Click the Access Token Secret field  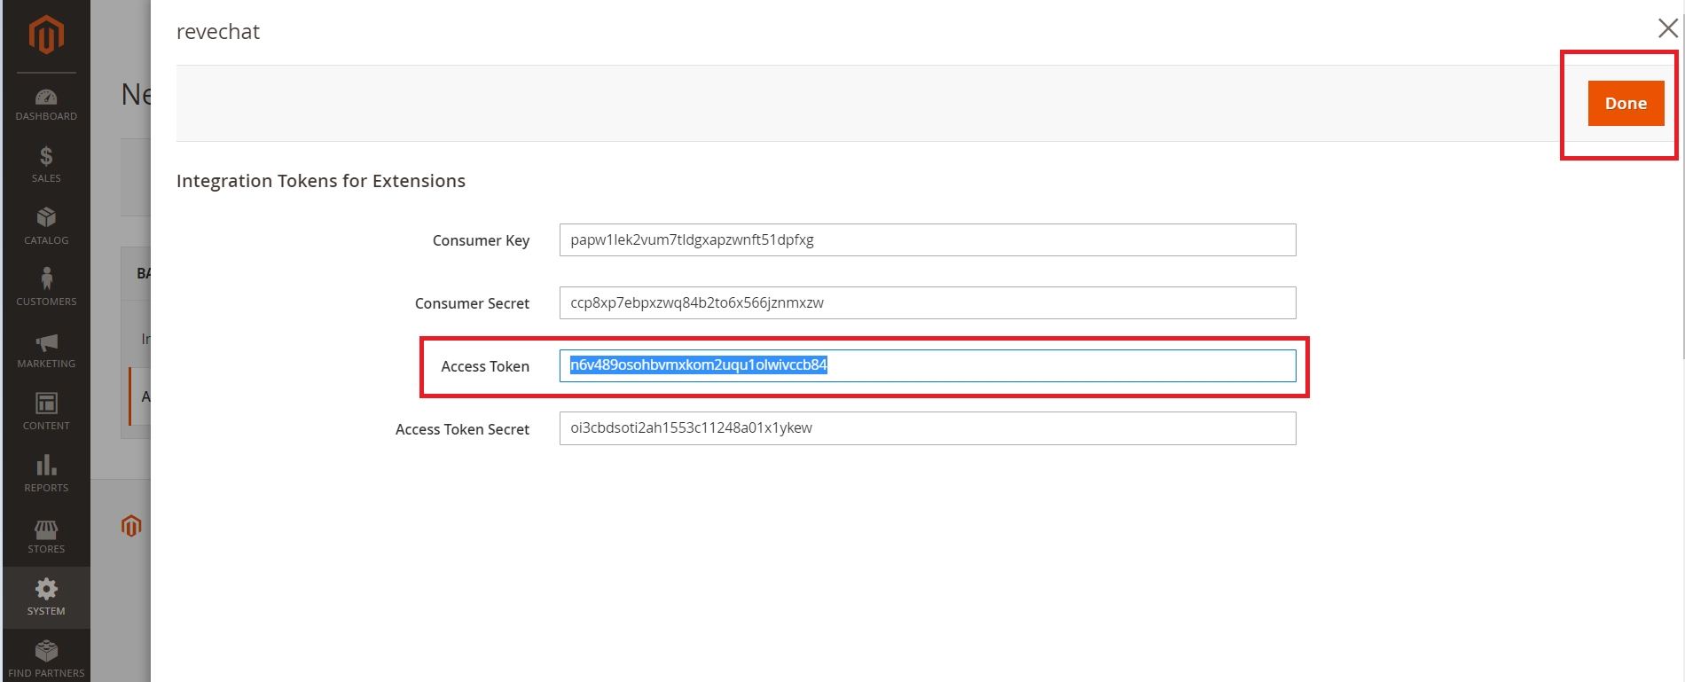[927, 428]
